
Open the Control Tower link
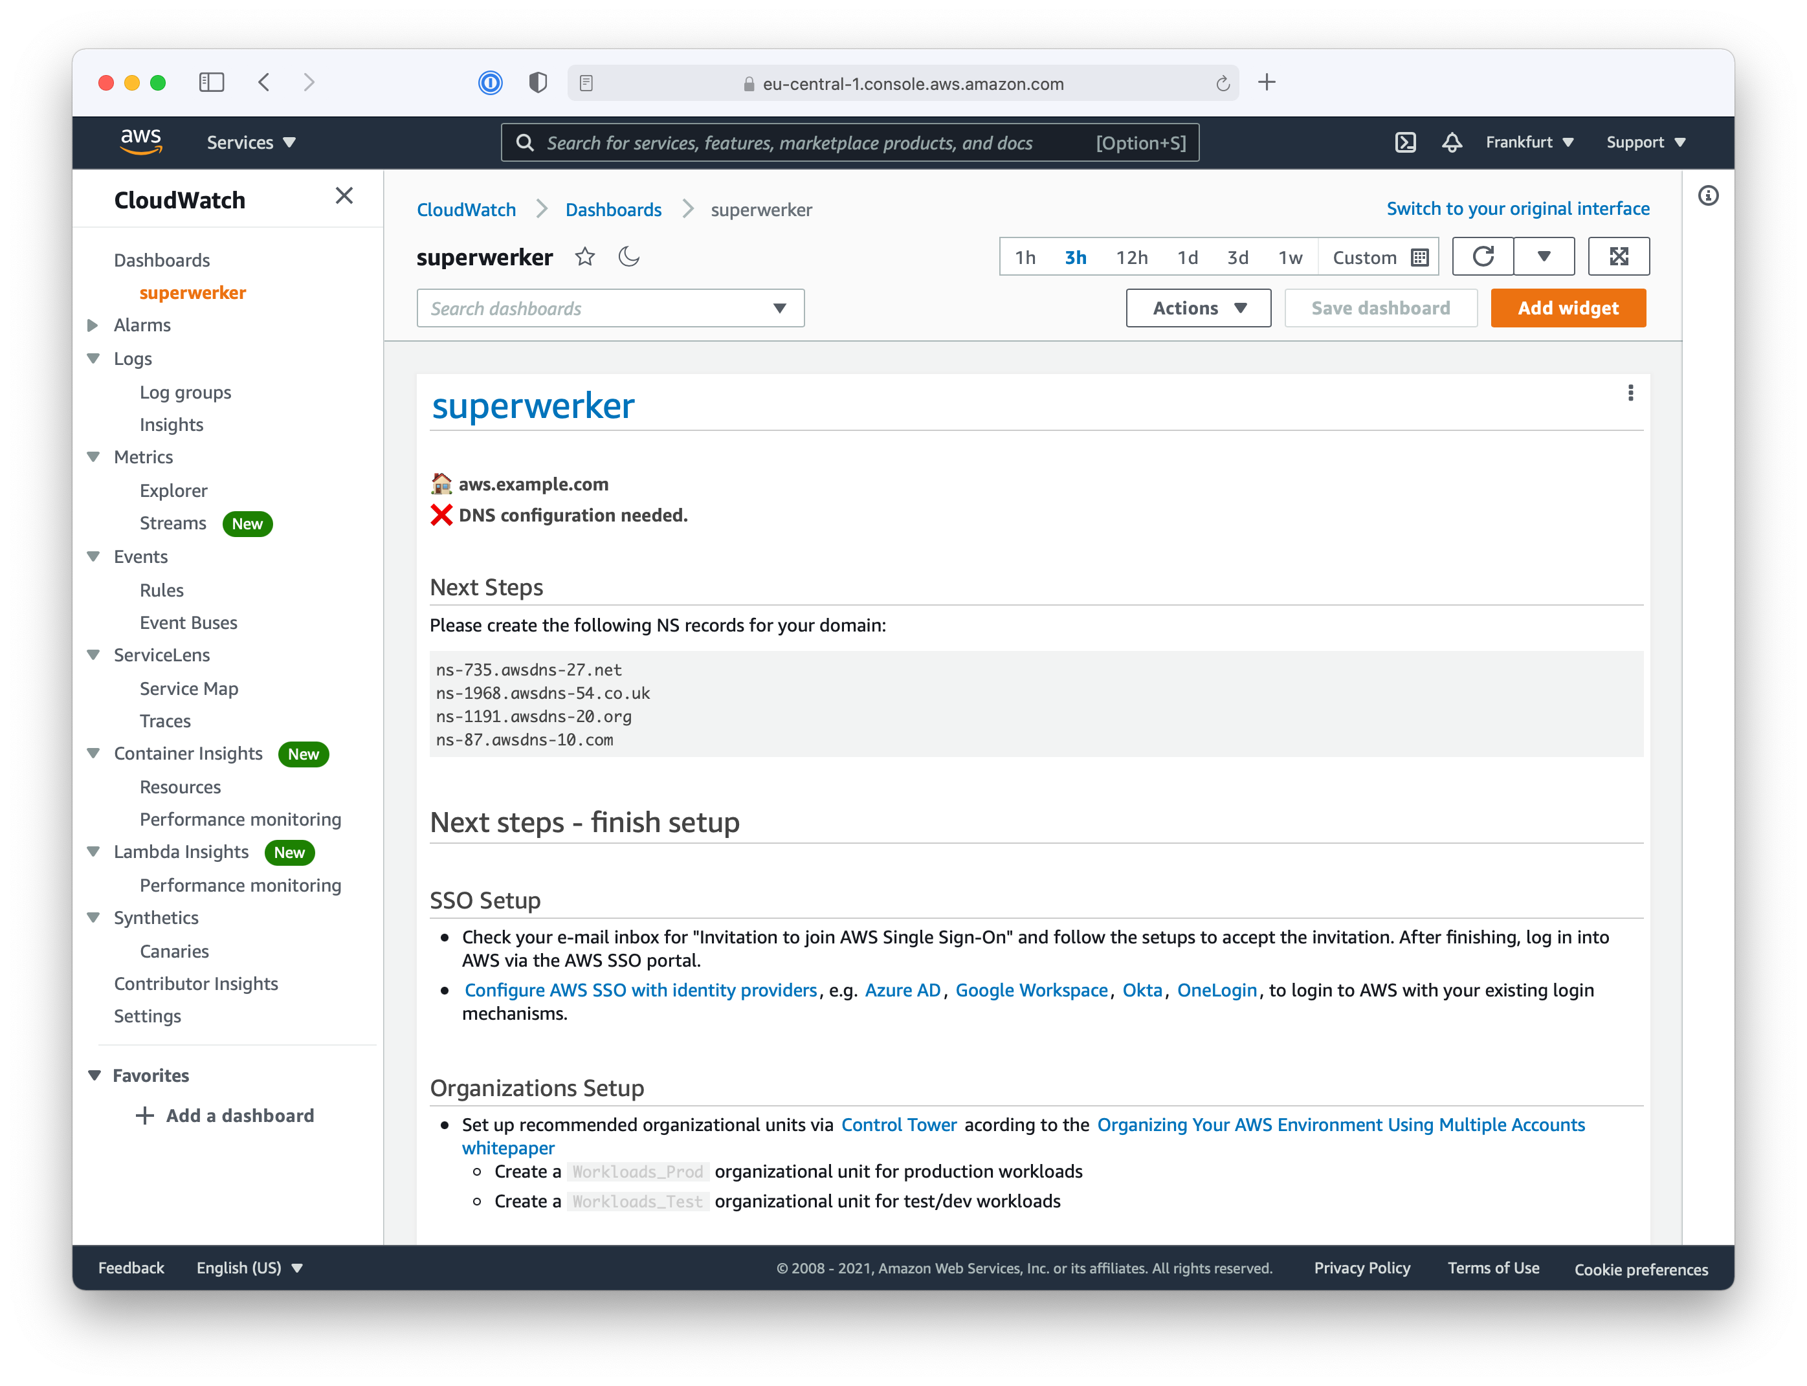point(898,1125)
